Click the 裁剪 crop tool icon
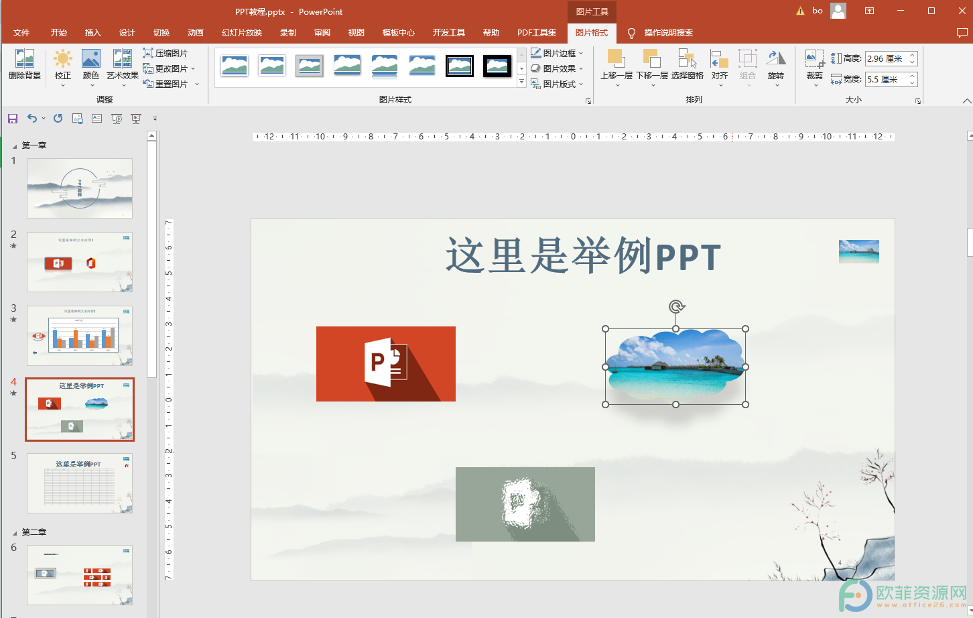Screen dimensions: 973x618 tap(815, 59)
